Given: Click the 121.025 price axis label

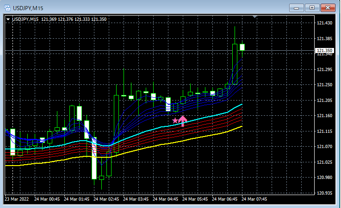Looking at the screenshot, I should click(x=324, y=162).
